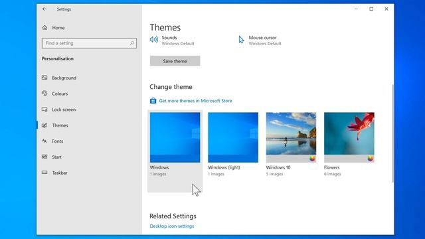Screen dimensions: 425x239
Task: Click the Microsoft Store bag icon
Action: [x=153, y=100]
